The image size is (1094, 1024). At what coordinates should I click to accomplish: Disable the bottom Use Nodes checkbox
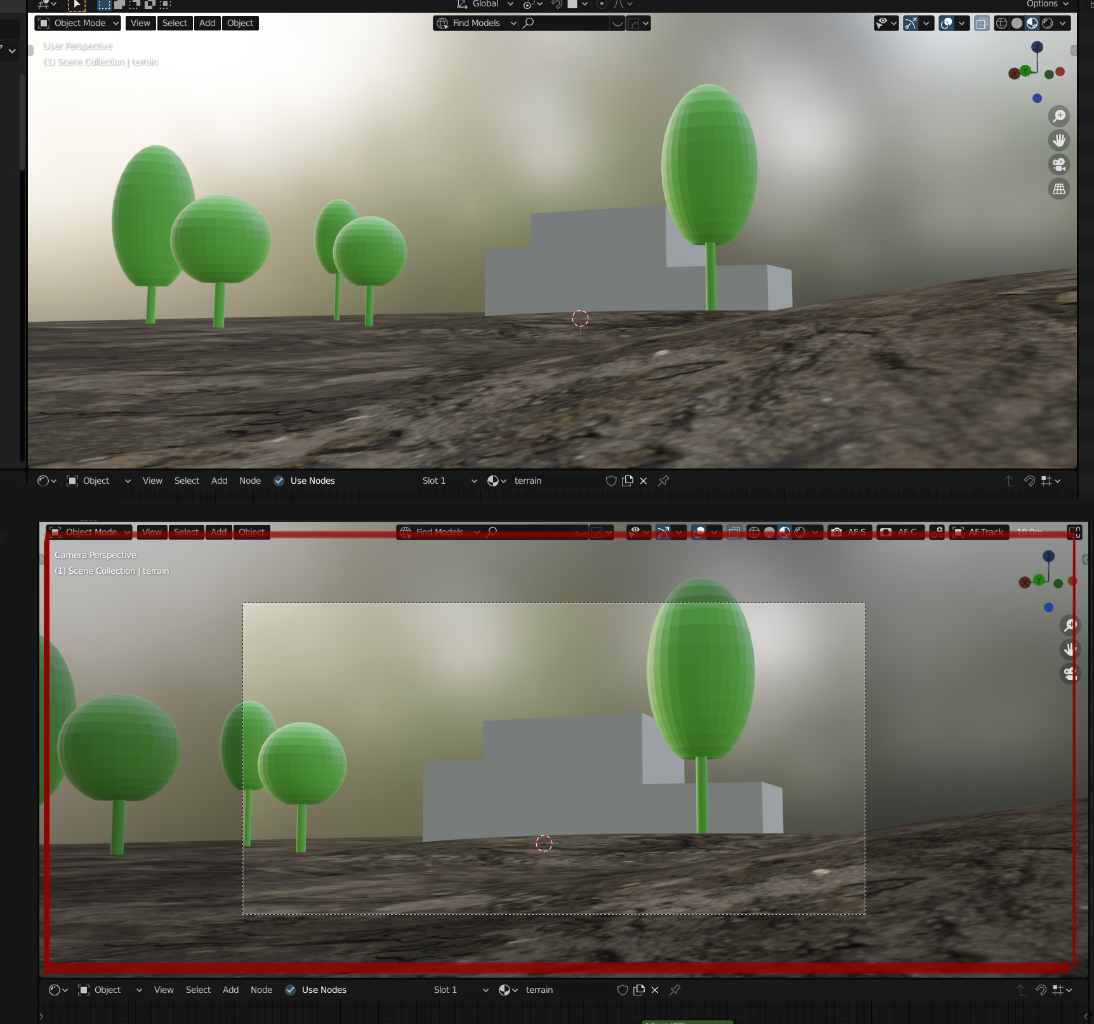290,990
